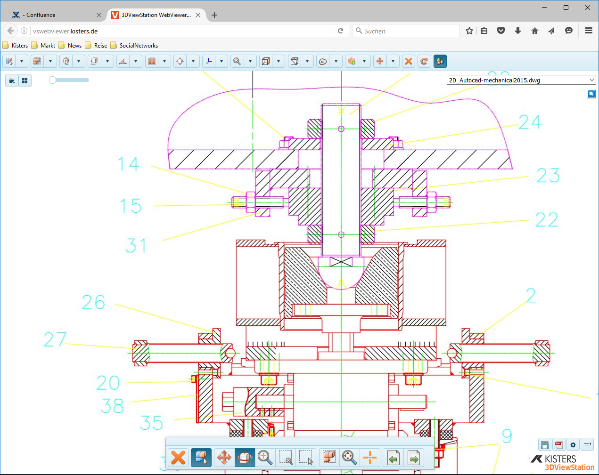Click the floppy disk save icon
The height and width of the screenshot is (475, 599).
(545, 444)
